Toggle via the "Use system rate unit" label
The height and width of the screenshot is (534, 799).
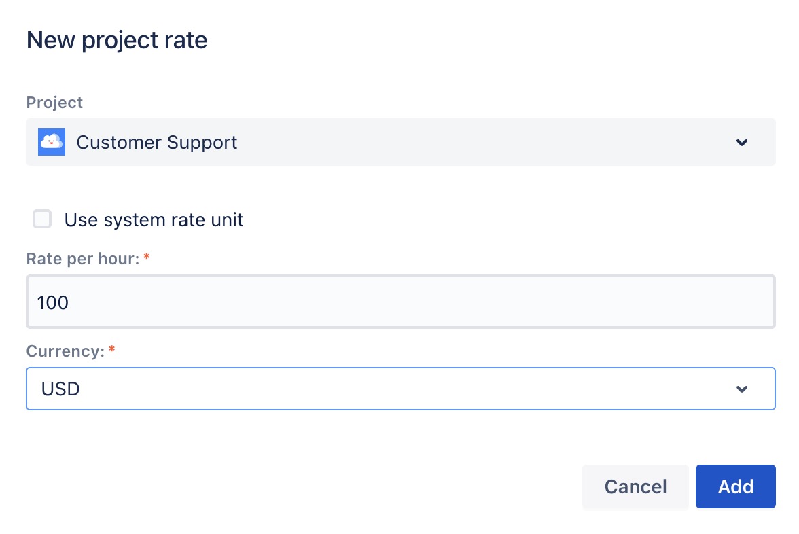[x=154, y=220]
